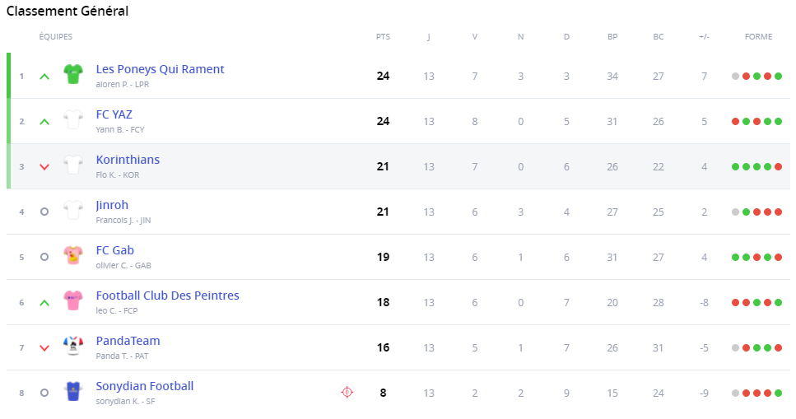Click the first red form dot for FC YAZ
This screenshot has width=796, height=419.
(x=735, y=121)
